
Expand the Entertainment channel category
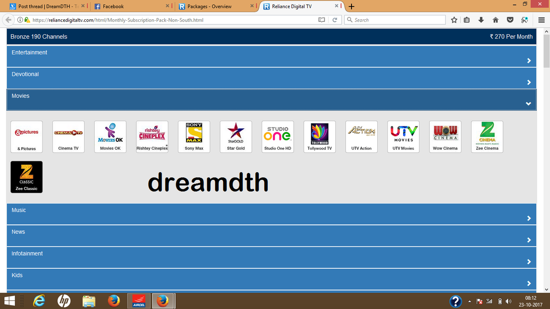272,57
